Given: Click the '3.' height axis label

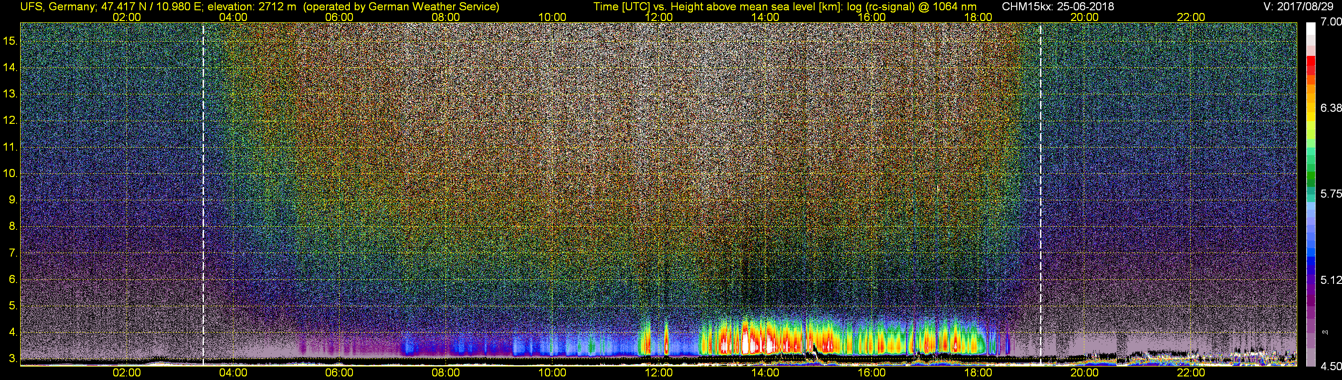Looking at the screenshot, I should point(13,359).
